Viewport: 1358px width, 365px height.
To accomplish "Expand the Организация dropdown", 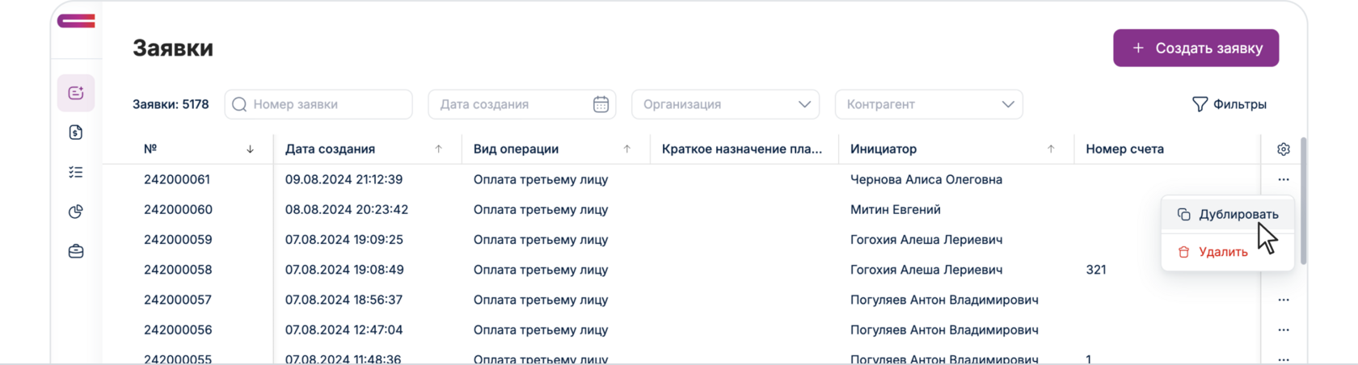I will 804,104.
